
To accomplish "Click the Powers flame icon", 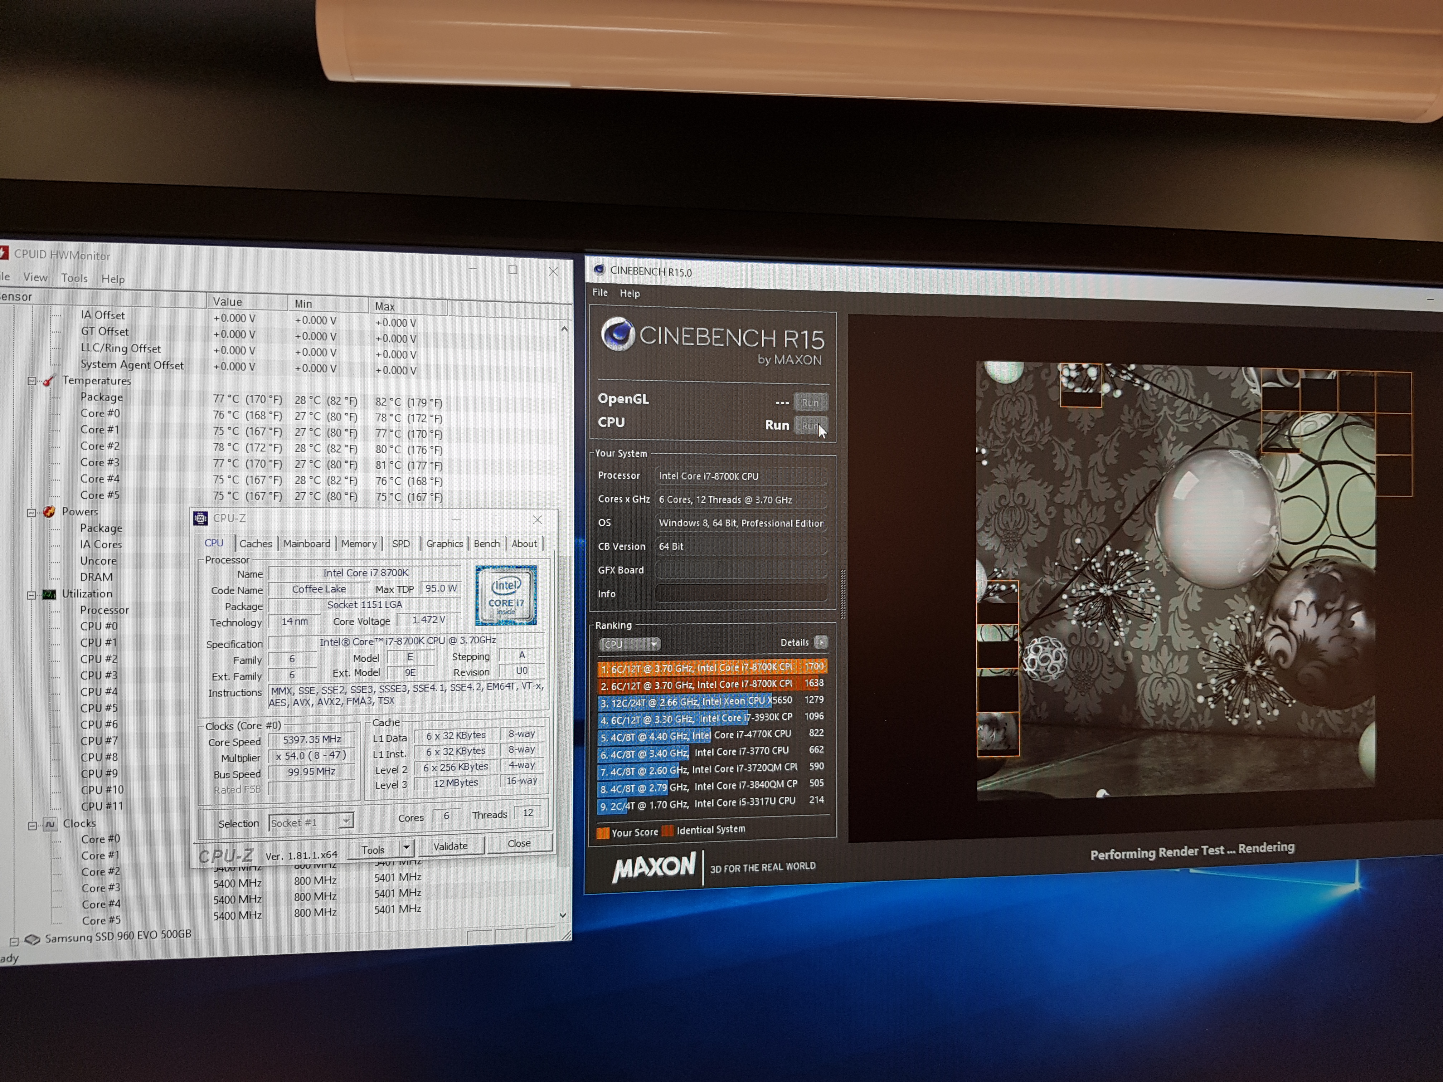I will [x=49, y=512].
